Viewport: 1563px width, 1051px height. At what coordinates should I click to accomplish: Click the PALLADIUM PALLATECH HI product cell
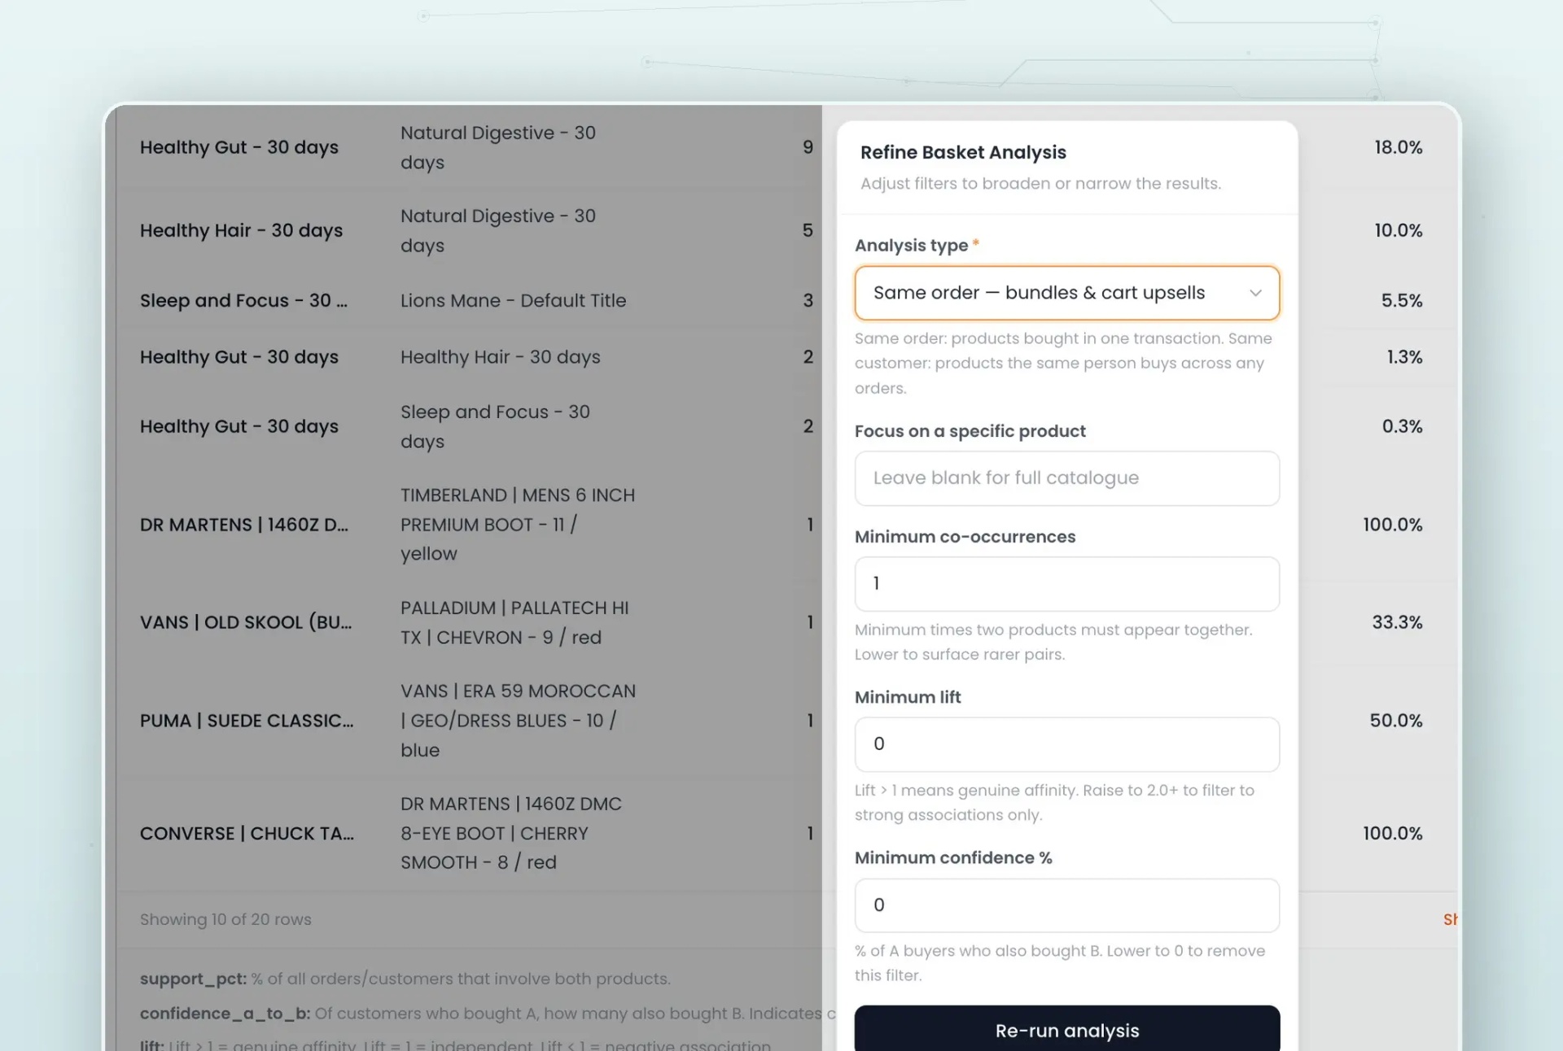pyautogui.click(x=514, y=623)
